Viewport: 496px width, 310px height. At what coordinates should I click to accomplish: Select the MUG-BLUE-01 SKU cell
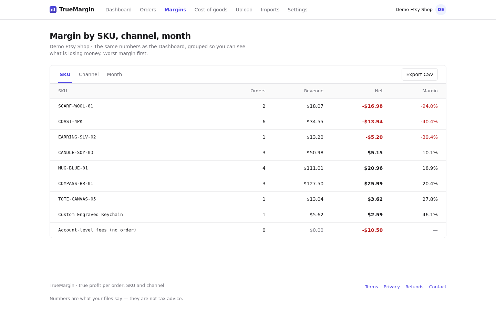coord(73,168)
